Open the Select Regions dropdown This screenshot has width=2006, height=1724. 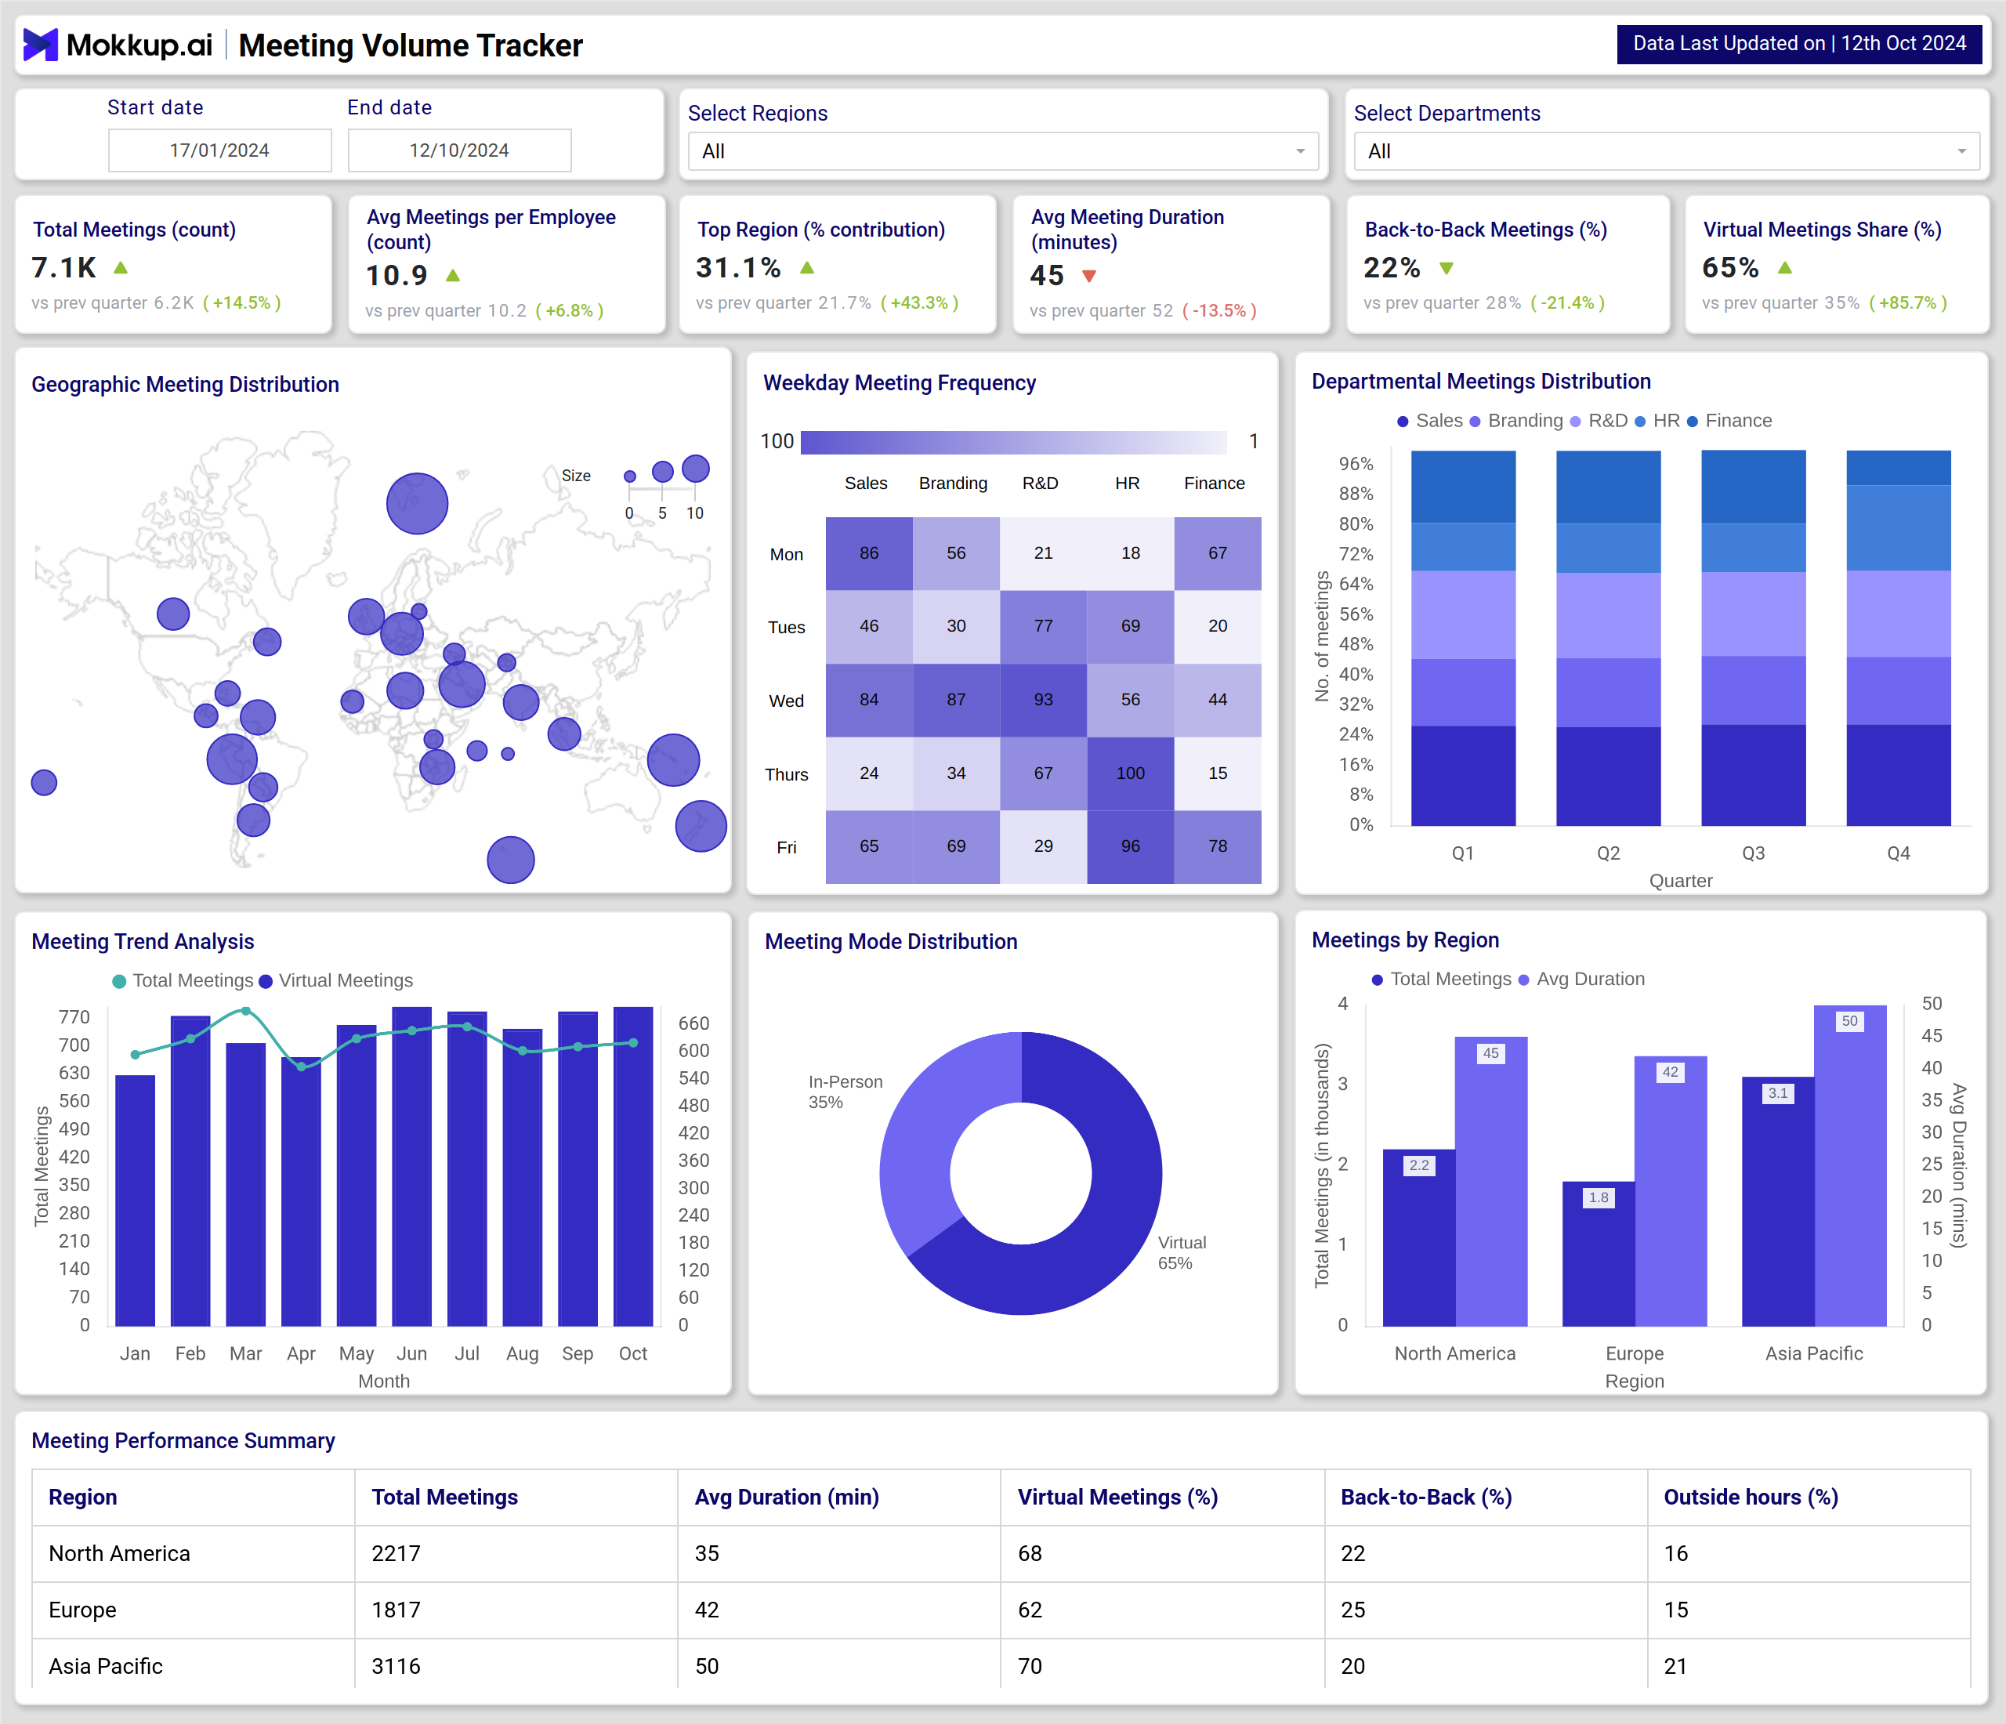point(1003,151)
